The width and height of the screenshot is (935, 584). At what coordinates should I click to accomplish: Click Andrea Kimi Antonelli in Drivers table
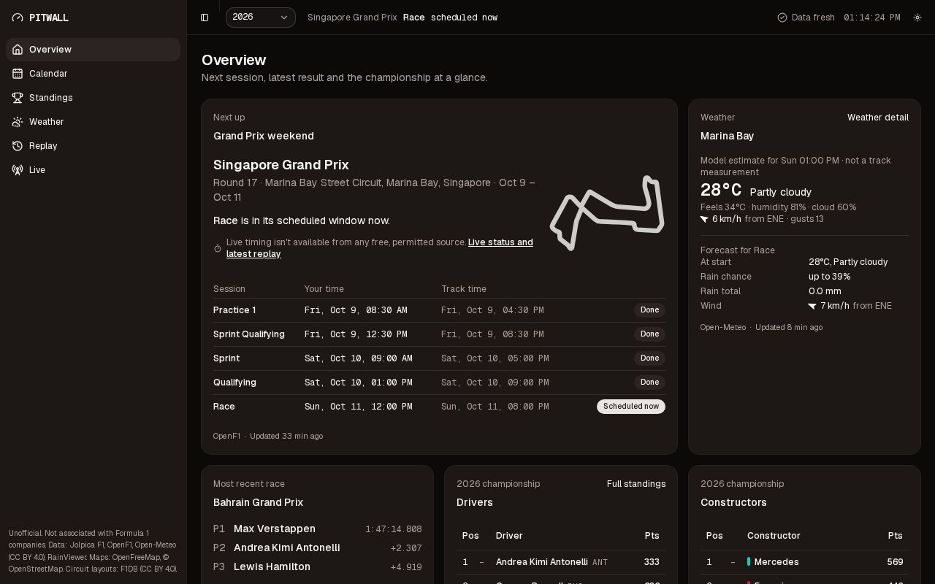541,562
